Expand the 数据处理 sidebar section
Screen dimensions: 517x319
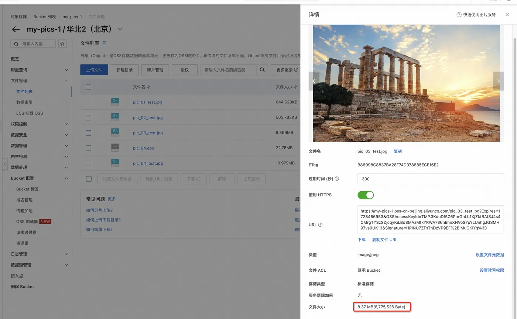66,167
